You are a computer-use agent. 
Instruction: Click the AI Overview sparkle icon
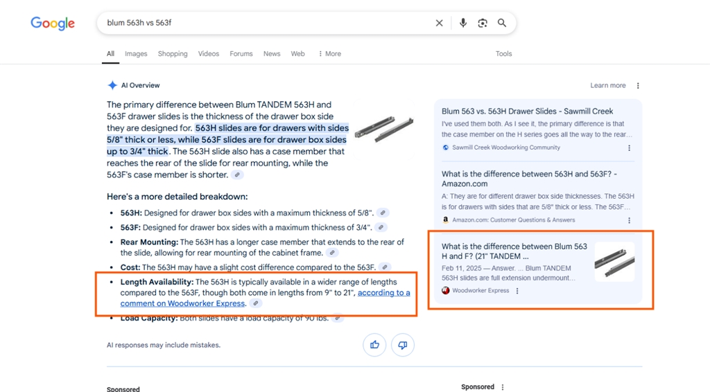point(112,85)
